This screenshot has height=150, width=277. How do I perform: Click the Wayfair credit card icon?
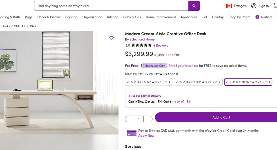click(132, 133)
